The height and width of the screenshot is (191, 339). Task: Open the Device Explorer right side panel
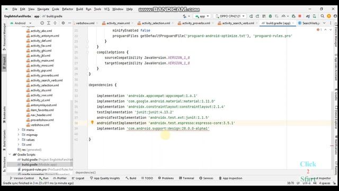point(336,117)
